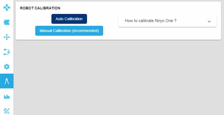This screenshot has width=224, height=115.
Task: Toggle the Niryo One help accordion header
Action: pyautogui.click(x=168, y=21)
